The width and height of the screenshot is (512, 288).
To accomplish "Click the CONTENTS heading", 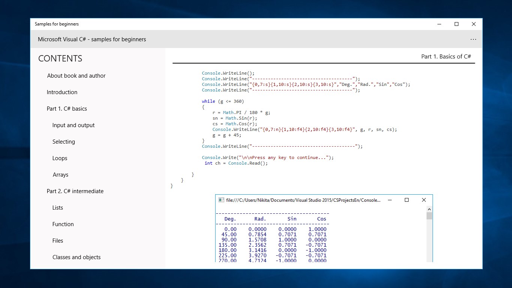I will coord(60,58).
